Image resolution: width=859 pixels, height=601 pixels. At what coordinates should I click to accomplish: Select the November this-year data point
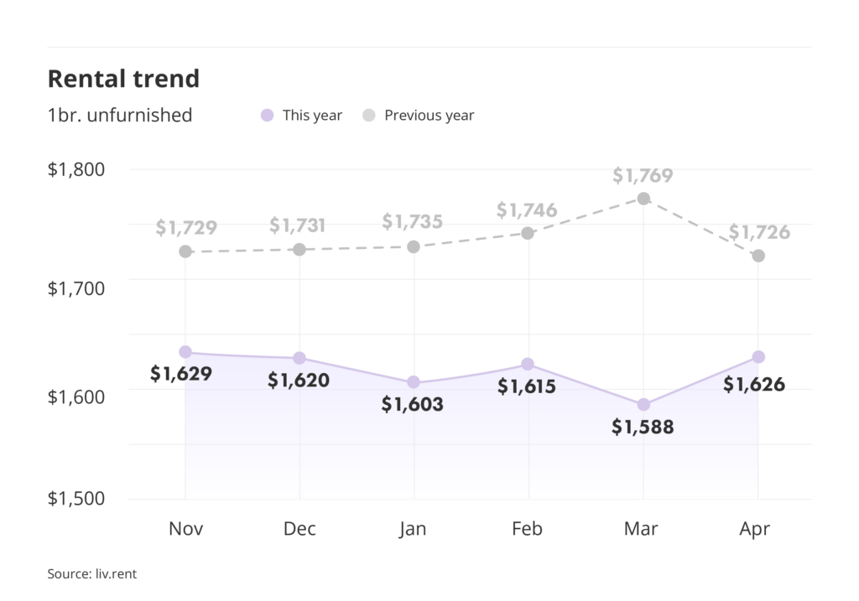[x=185, y=352]
